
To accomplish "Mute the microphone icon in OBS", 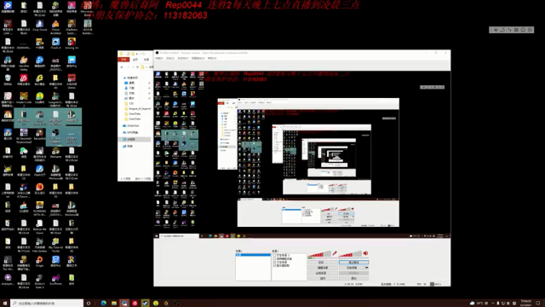I will coord(335,253).
